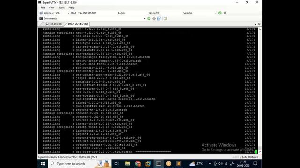The image size is (300, 168).
Task: Click the gray asterisk mask-command icon
Action: pyautogui.click(x=154, y=19)
